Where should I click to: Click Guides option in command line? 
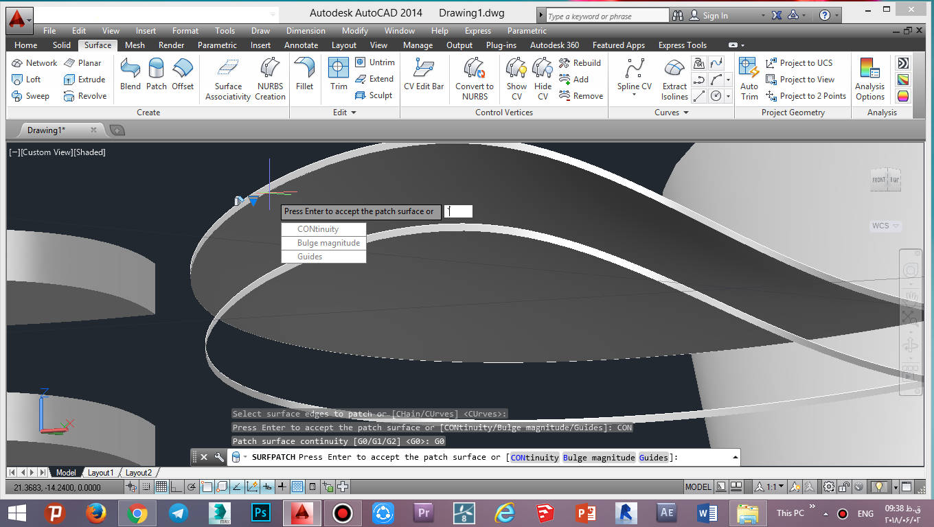654,457
